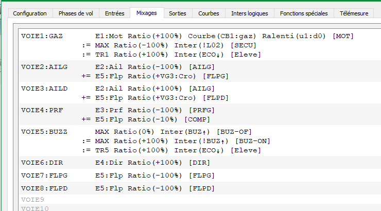Select the MAX mix line labeled [SECU]

click(x=200, y=45)
